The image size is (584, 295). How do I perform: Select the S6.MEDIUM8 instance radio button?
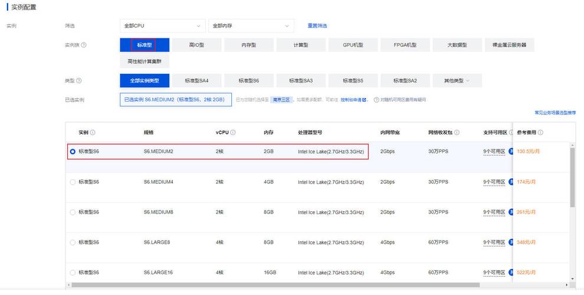73,212
